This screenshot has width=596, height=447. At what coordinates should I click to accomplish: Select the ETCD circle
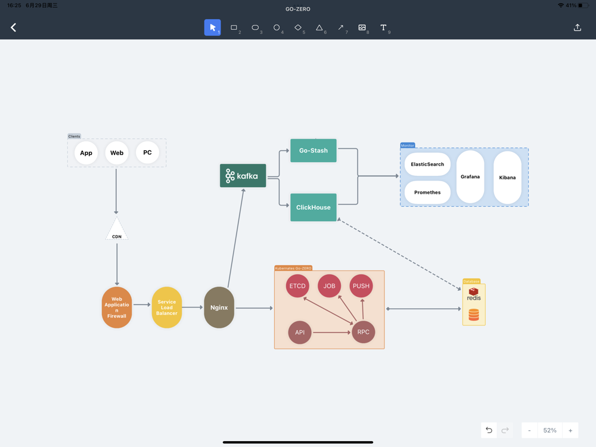[x=297, y=286]
